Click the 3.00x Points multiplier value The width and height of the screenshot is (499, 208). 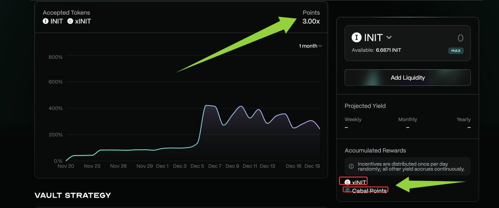pos(311,21)
